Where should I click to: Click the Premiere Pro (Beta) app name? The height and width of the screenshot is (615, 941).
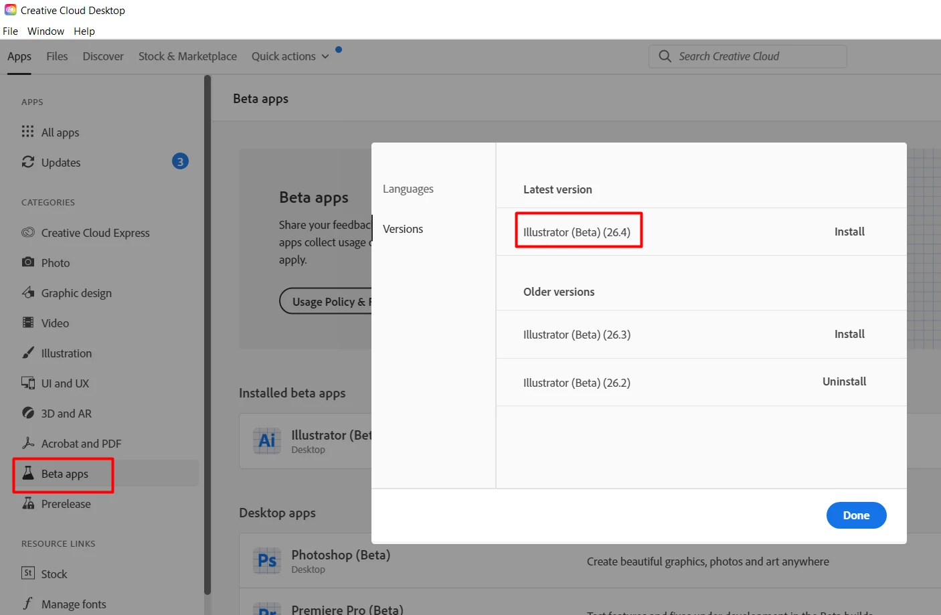(x=347, y=609)
